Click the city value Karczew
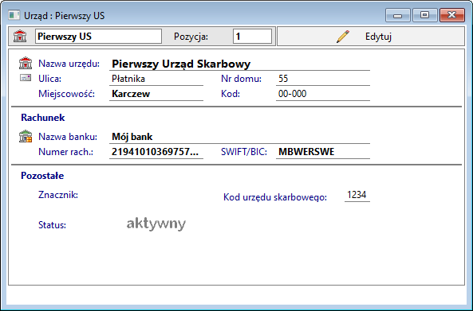Viewport: 473px width, 311px height. click(131, 94)
